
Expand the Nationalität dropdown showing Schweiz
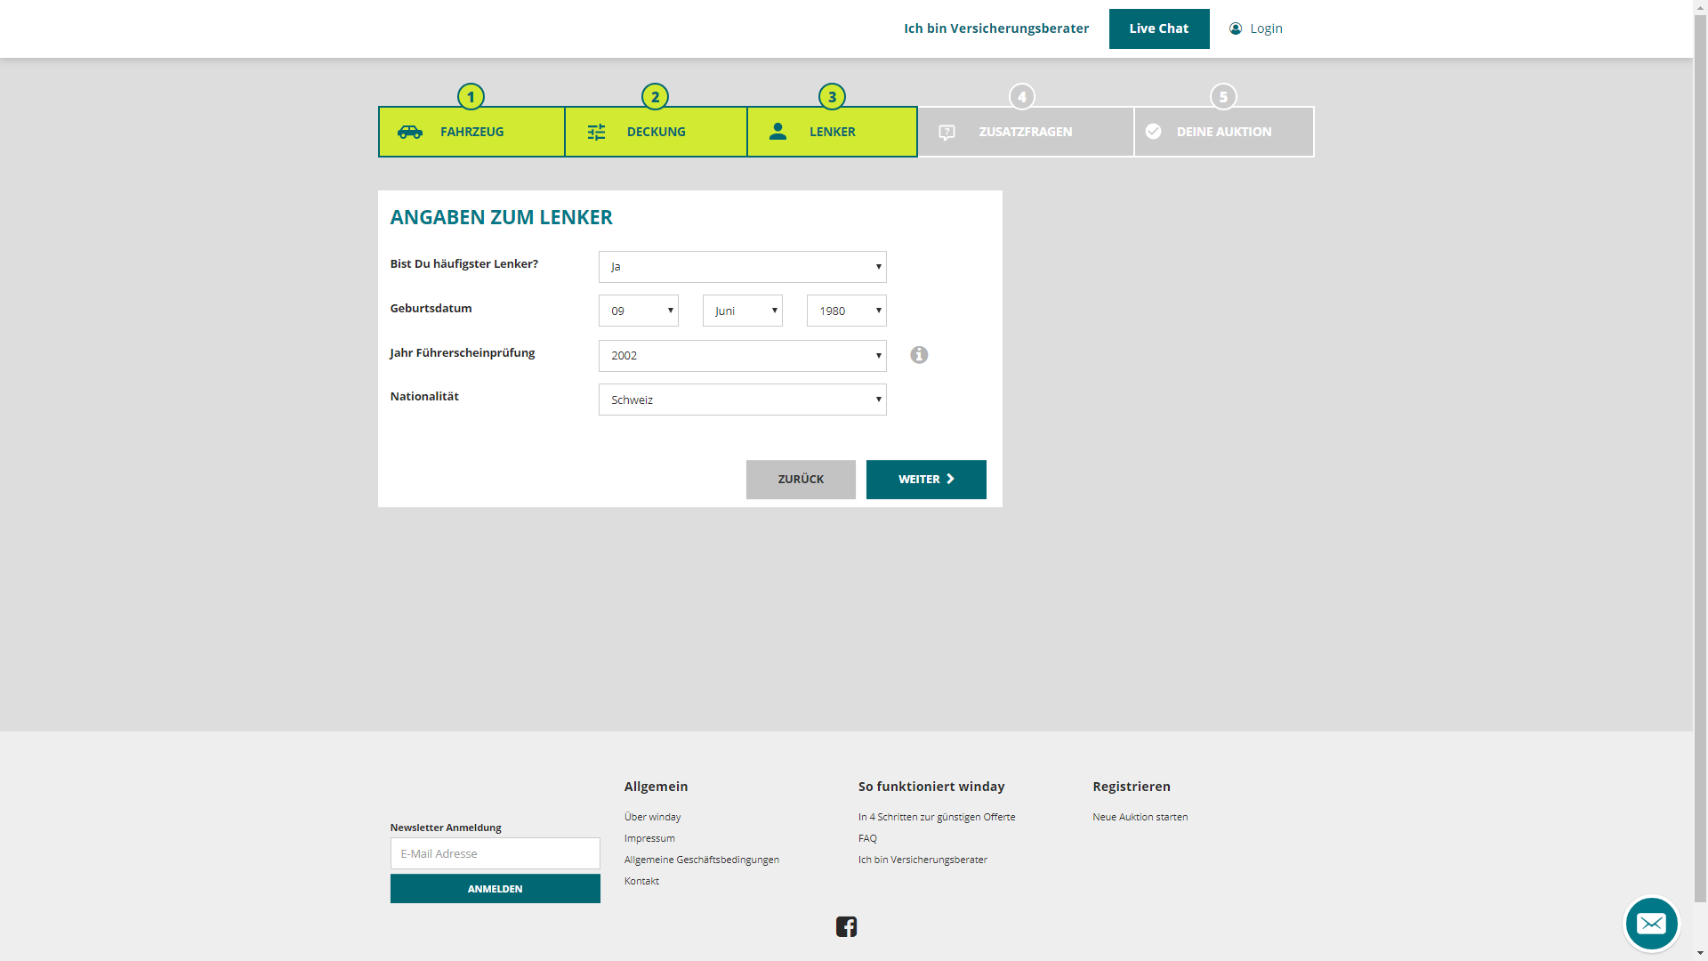(742, 400)
